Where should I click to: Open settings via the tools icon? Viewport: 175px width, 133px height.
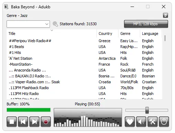(x=153, y=122)
